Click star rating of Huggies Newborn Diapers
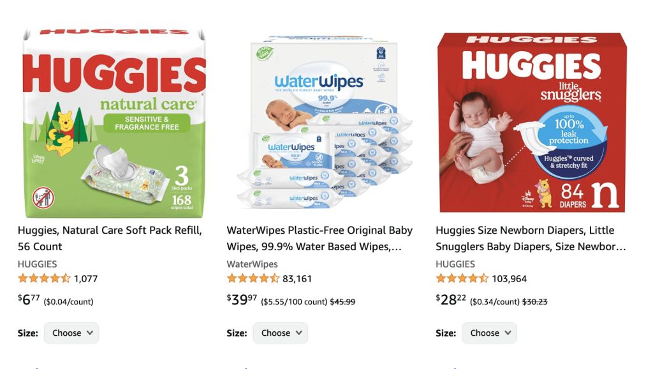The image size is (653, 369). point(462,278)
